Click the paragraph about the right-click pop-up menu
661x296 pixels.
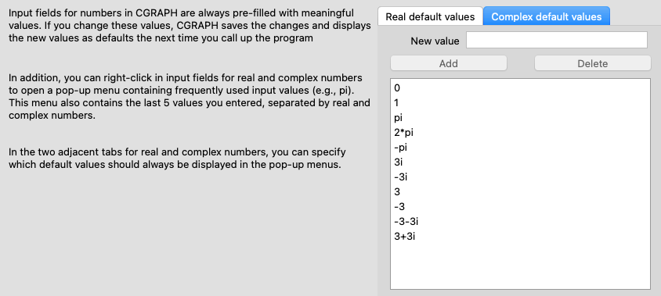click(x=190, y=97)
